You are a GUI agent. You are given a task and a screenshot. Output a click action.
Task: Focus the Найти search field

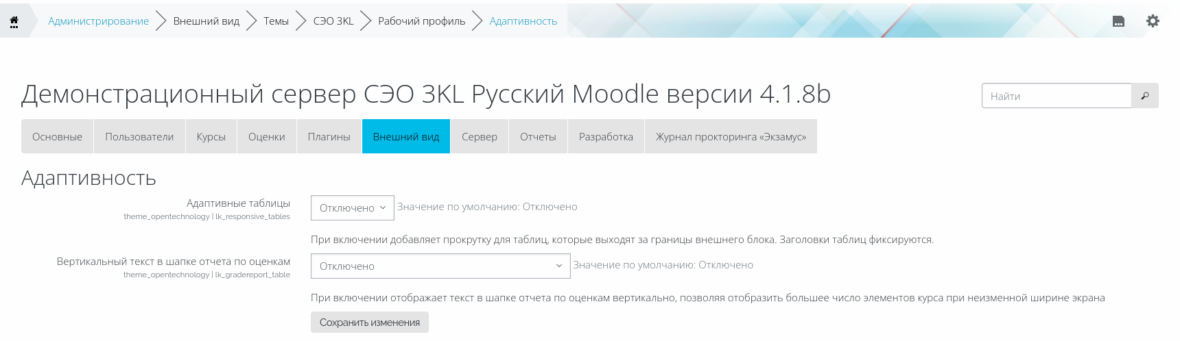[x=1057, y=96]
